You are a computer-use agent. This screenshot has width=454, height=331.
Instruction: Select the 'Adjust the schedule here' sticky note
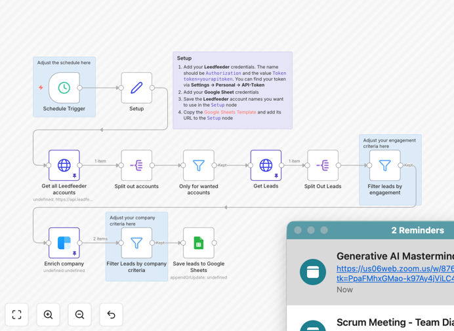[x=64, y=62]
